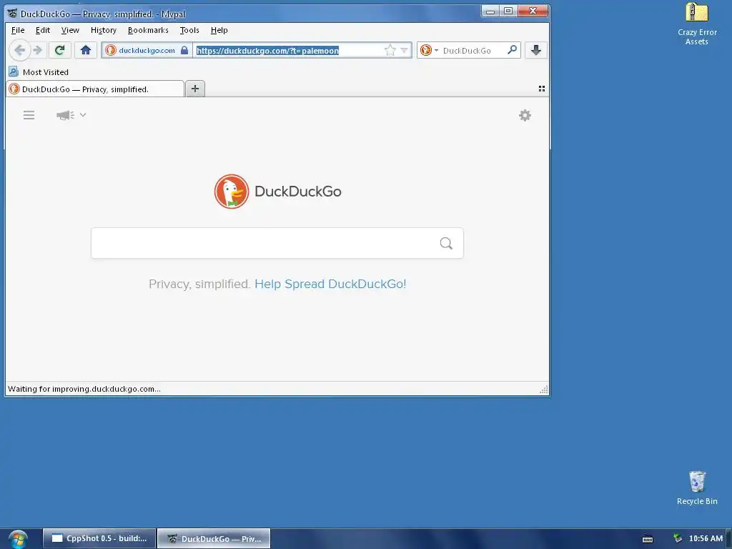Open the Tools menu
Image resolution: width=732 pixels, height=549 pixels.
189,30
